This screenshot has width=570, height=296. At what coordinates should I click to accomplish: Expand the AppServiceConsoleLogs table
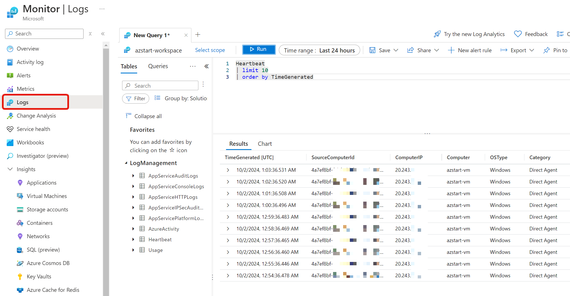click(x=133, y=186)
